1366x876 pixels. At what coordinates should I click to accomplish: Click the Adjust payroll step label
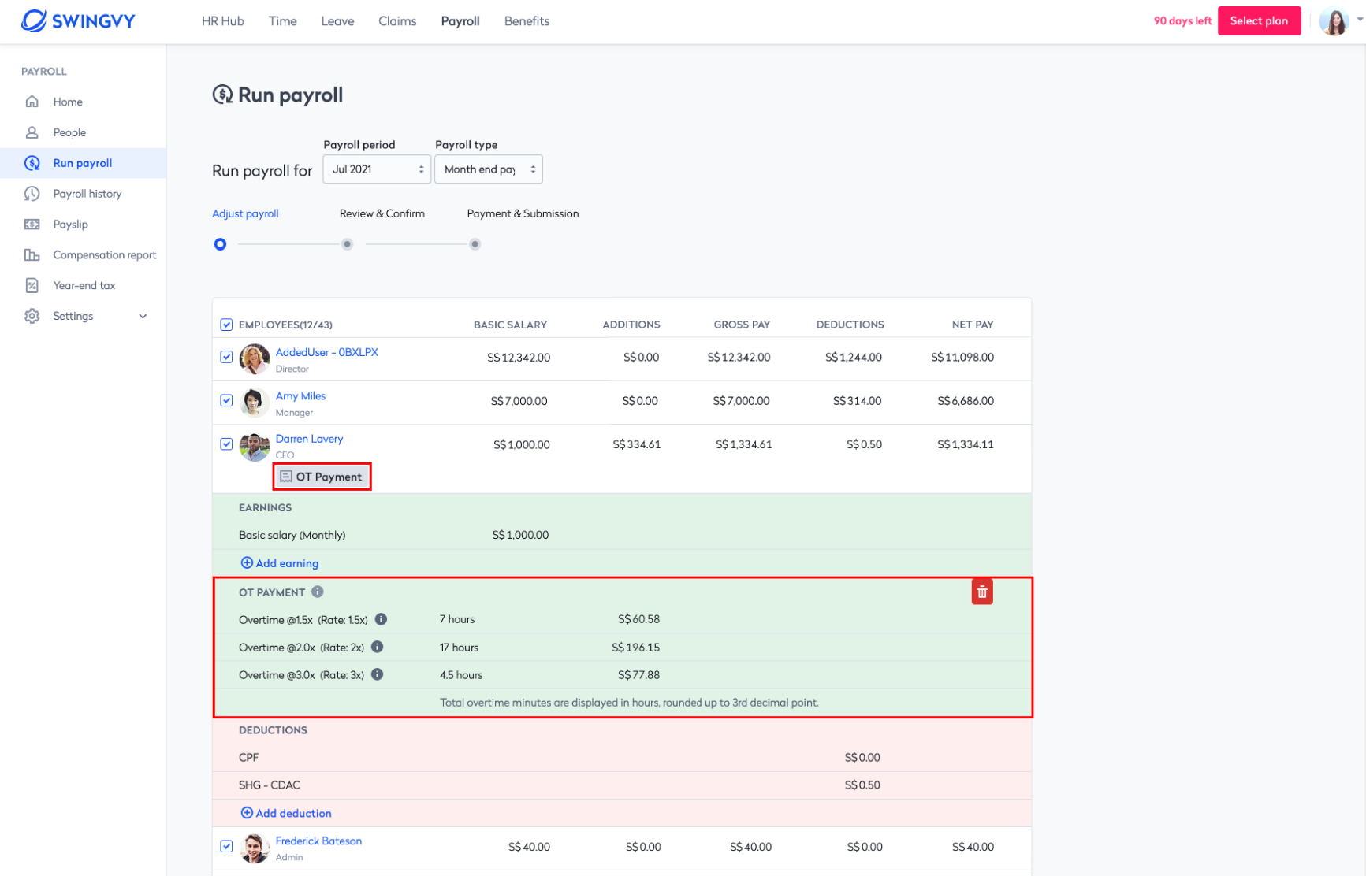[x=245, y=213]
